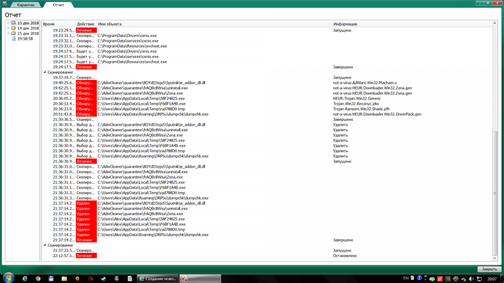Viewport: 504px width, 283px height.
Task: Sort by the Информация column header
Action: 412,24
